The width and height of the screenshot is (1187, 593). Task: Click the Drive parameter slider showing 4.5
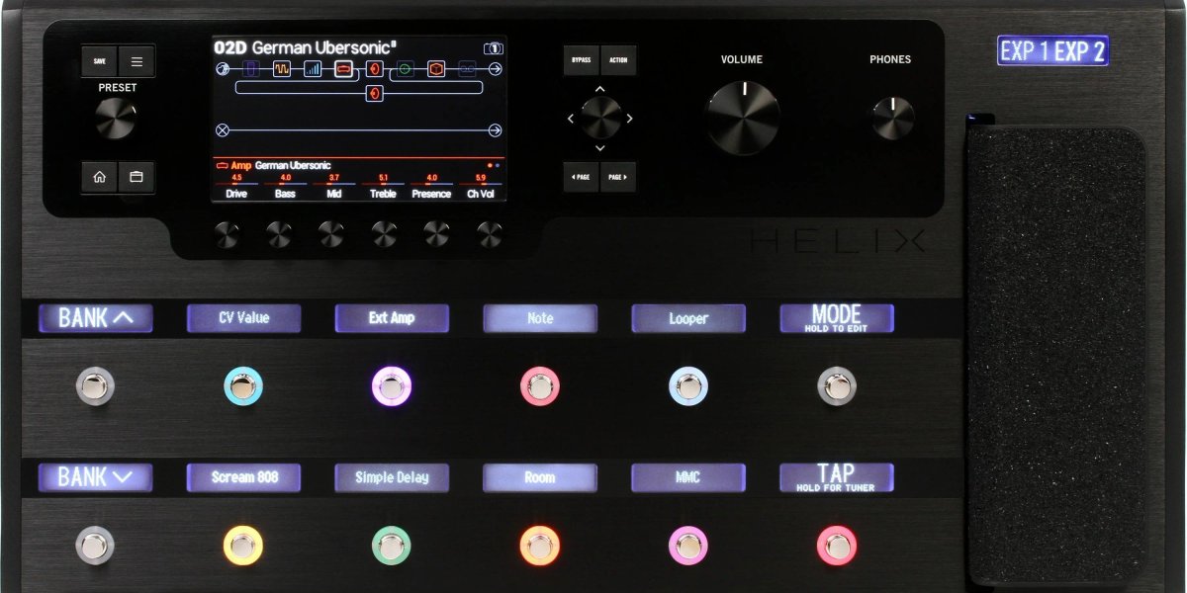(x=235, y=181)
